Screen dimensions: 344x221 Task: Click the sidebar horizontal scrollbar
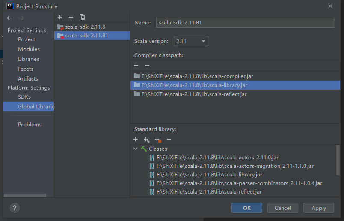click(x=25, y=195)
